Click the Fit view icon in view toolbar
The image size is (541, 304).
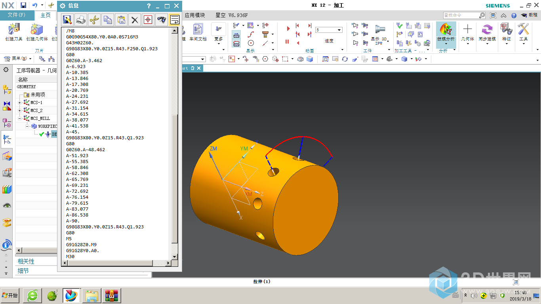pyautogui.click(x=326, y=59)
